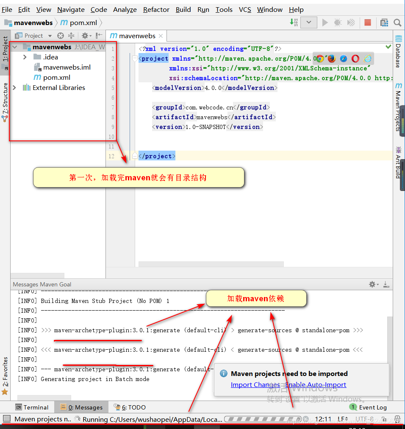The width and height of the screenshot is (405, 429).
Task: Open the 6: TODO tool tab
Action: pyautogui.click(x=130, y=407)
